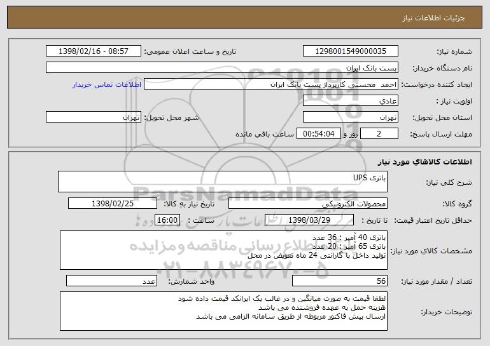Click the goods specifications text area

pyautogui.click(x=223, y=250)
